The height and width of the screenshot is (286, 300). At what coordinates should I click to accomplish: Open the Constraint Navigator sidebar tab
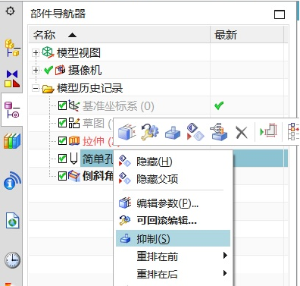[13, 79]
